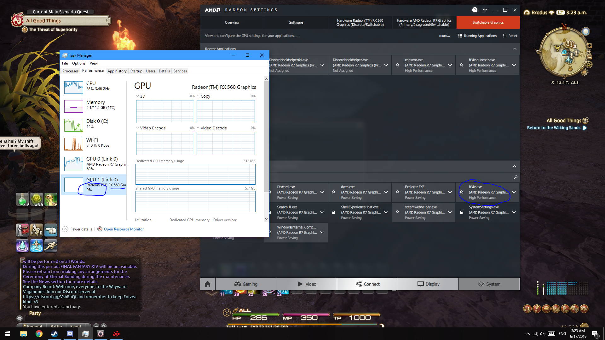
Task: Open the Gaming section button
Action: pos(246,284)
